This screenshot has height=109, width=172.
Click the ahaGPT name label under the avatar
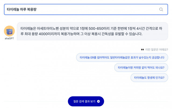pos(9,38)
